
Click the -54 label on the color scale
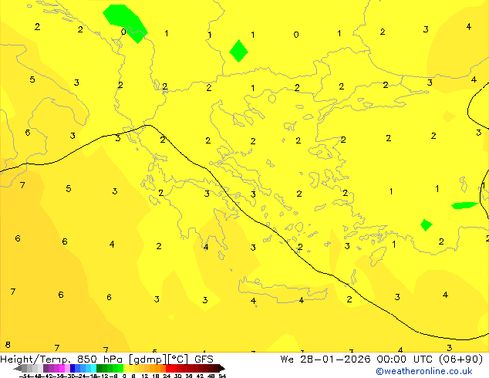[x=24, y=376]
